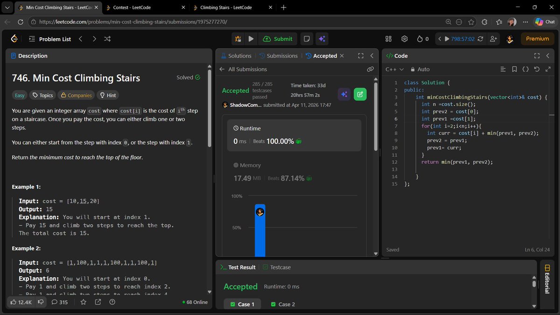Collapse timer left chevron
This screenshot has width=560, height=315.
(x=439, y=39)
